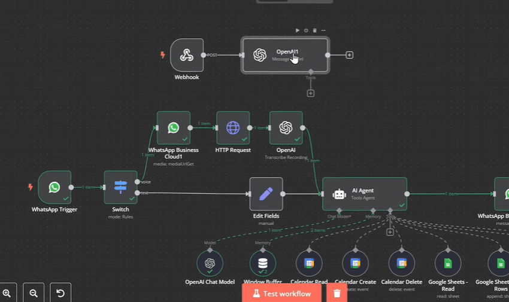Click the Test workflow button
The width and height of the screenshot is (509, 302).
pos(282,293)
